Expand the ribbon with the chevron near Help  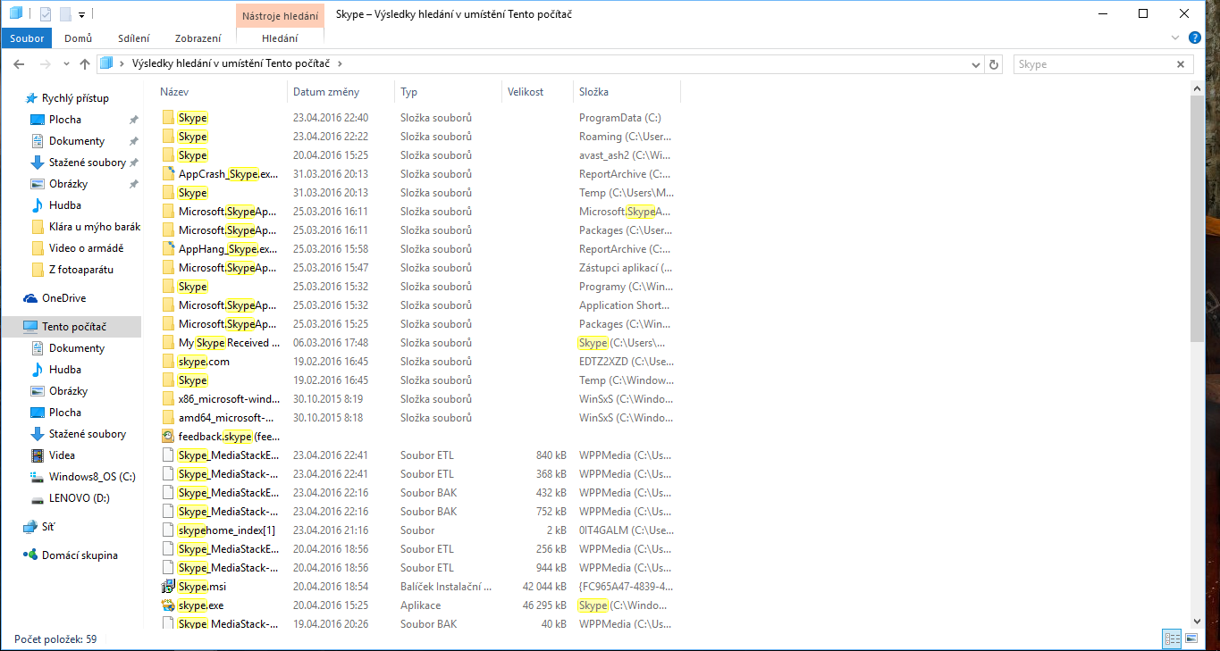(x=1175, y=38)
